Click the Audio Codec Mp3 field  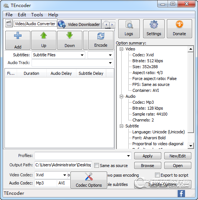46,183
